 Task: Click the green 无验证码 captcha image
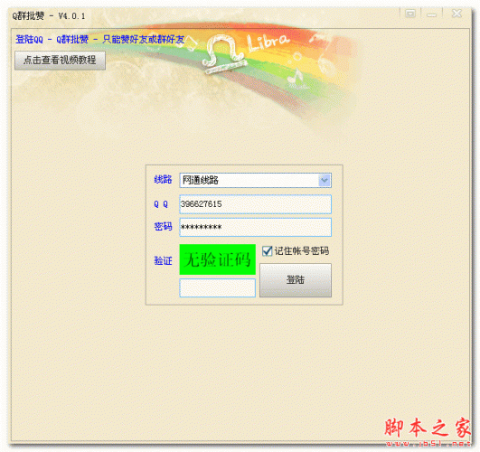217,259
